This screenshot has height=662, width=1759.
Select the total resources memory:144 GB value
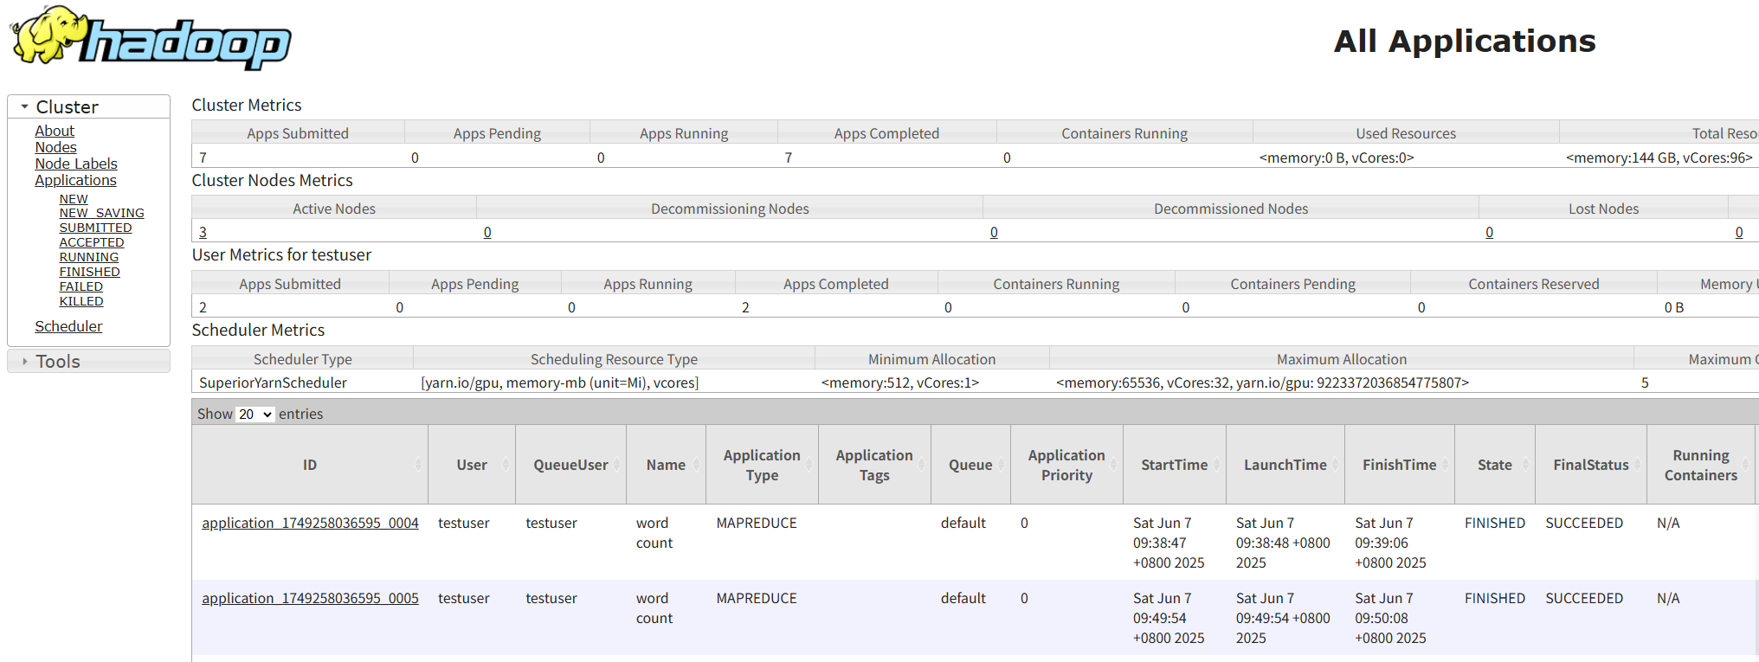1659,157
